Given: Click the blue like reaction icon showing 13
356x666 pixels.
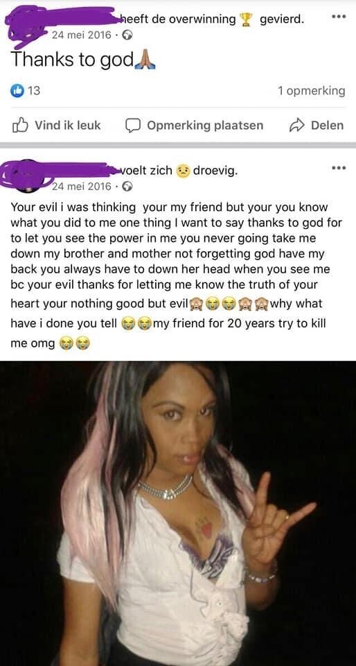Looking at the screenshot, I should coord(17,90).
